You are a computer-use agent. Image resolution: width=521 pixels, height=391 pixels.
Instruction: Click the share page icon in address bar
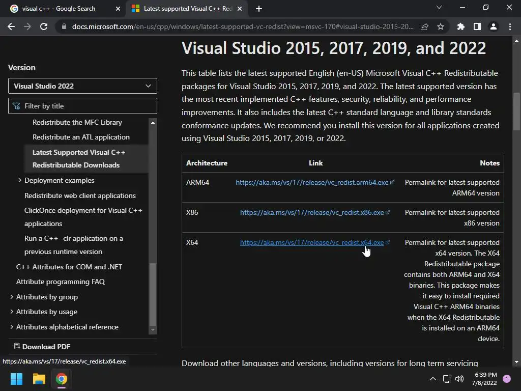point(424,27)
